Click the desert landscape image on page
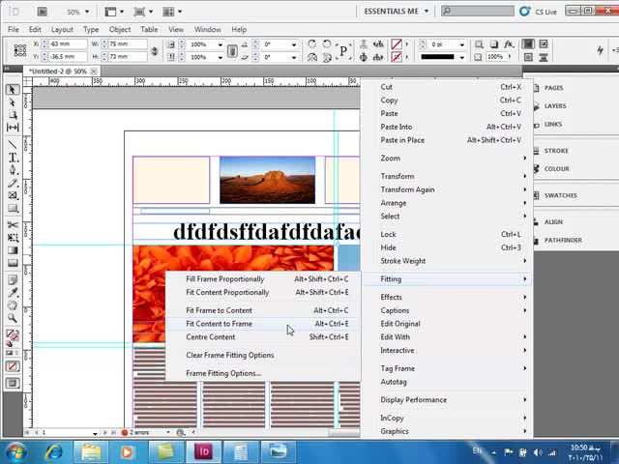 tap(267, 180)
